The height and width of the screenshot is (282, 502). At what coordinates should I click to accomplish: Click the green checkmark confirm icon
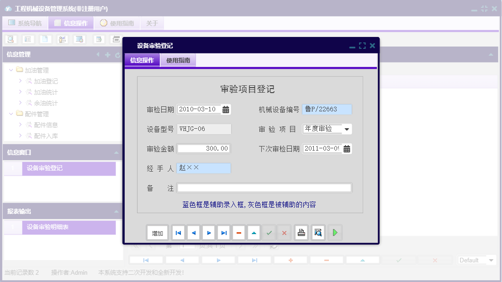click(269, 232)
